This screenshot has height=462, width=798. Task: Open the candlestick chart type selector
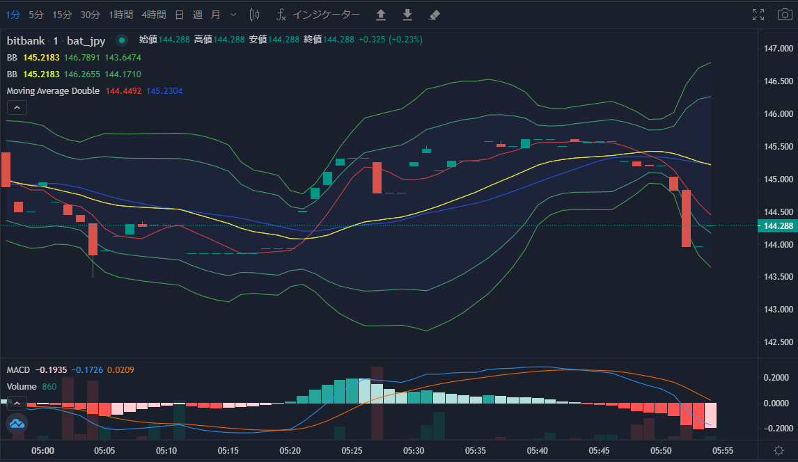[254, 15]
